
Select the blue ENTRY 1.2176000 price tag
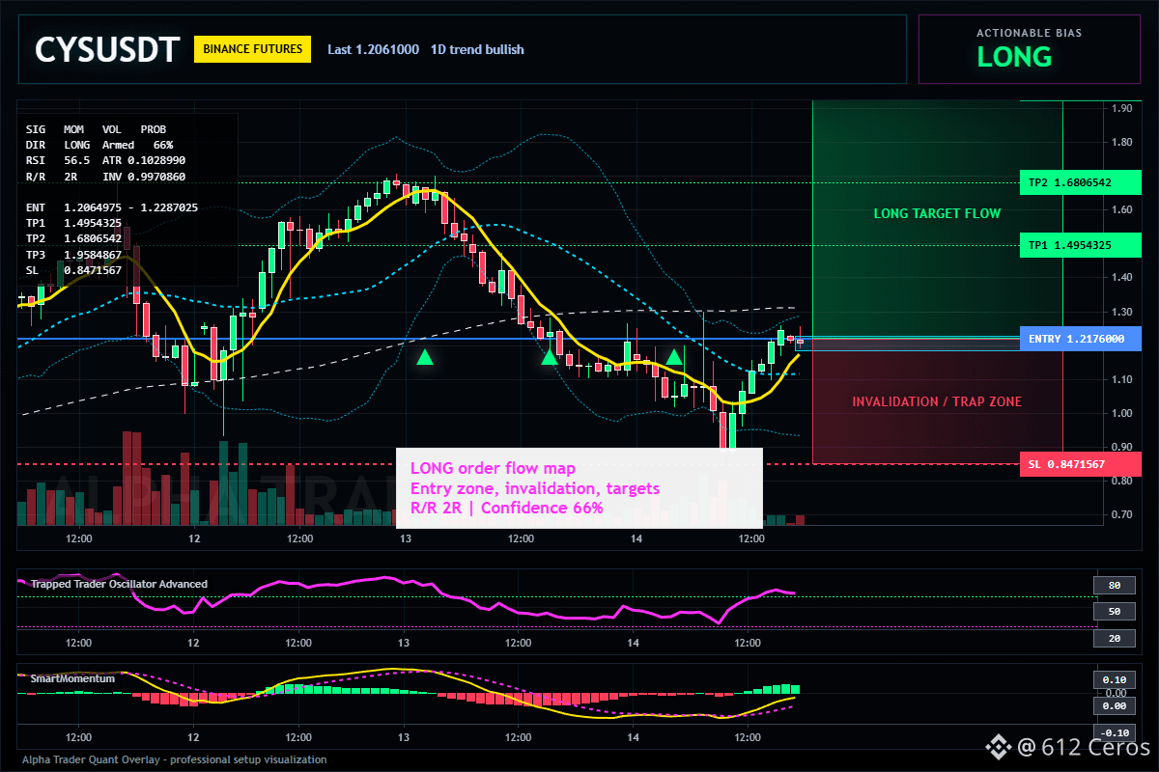[x=1079, y=339]
